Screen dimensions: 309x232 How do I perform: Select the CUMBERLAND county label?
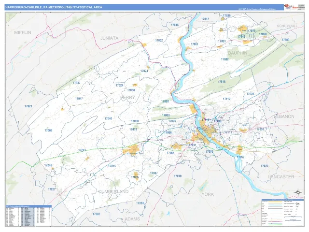point(113,191)
